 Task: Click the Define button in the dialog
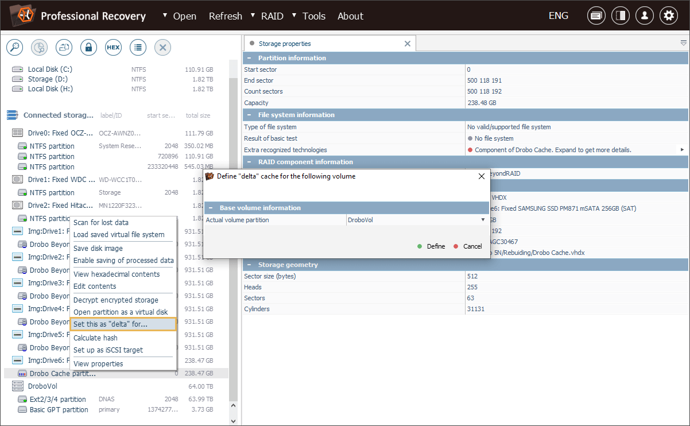click(431, 246)
